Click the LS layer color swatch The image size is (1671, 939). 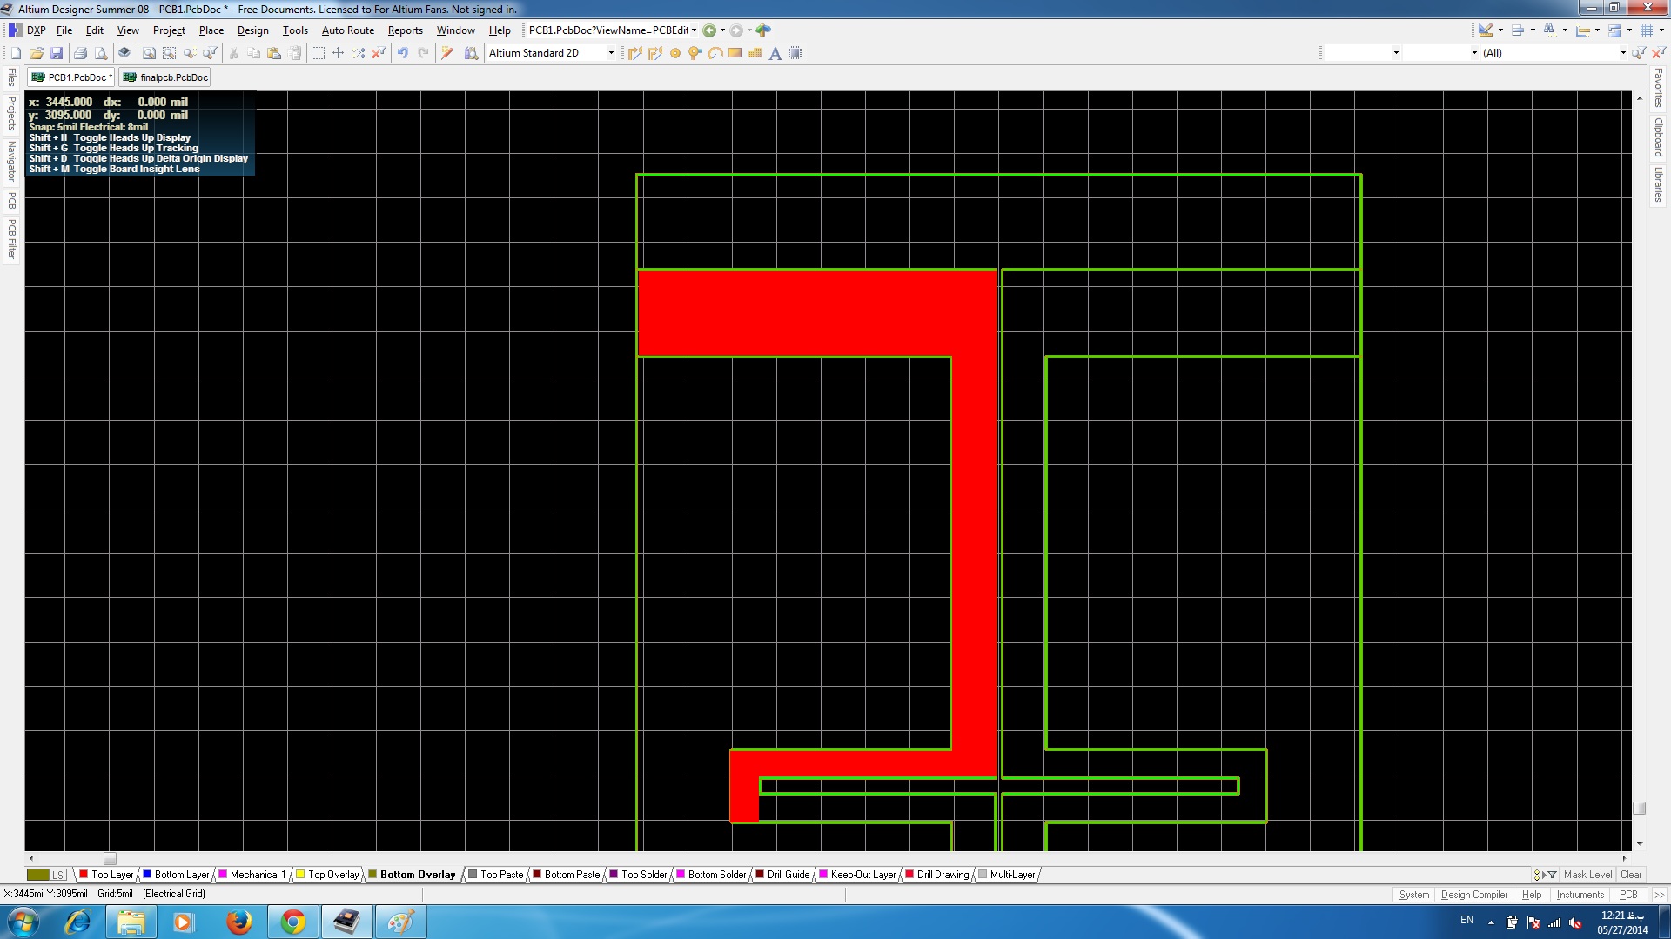tap(38, 875)
